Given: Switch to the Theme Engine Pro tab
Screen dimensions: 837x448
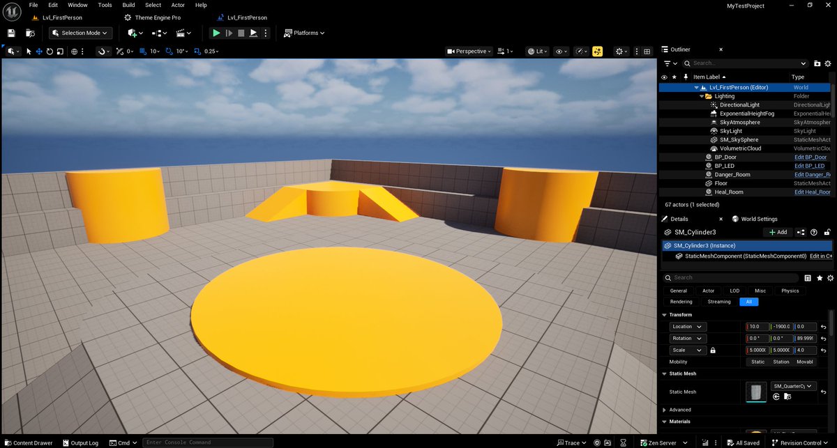Looking at the screenshot, I should 151,17.
